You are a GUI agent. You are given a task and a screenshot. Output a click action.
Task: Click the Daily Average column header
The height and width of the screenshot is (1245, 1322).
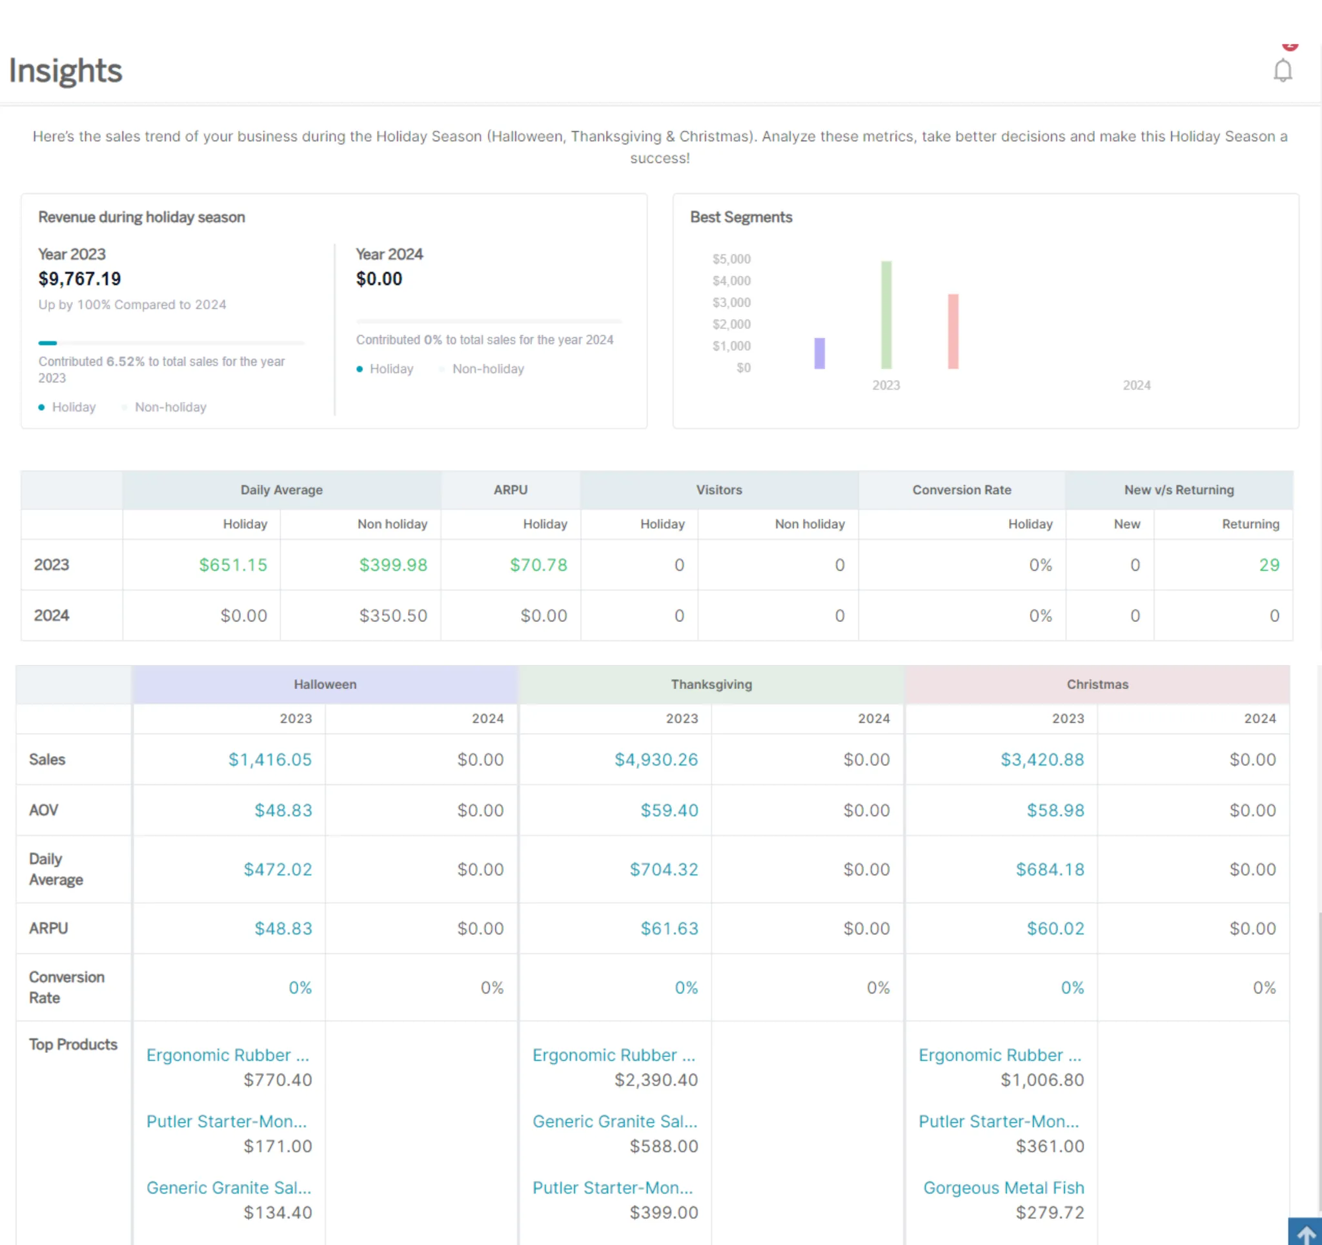coord(281,490)
